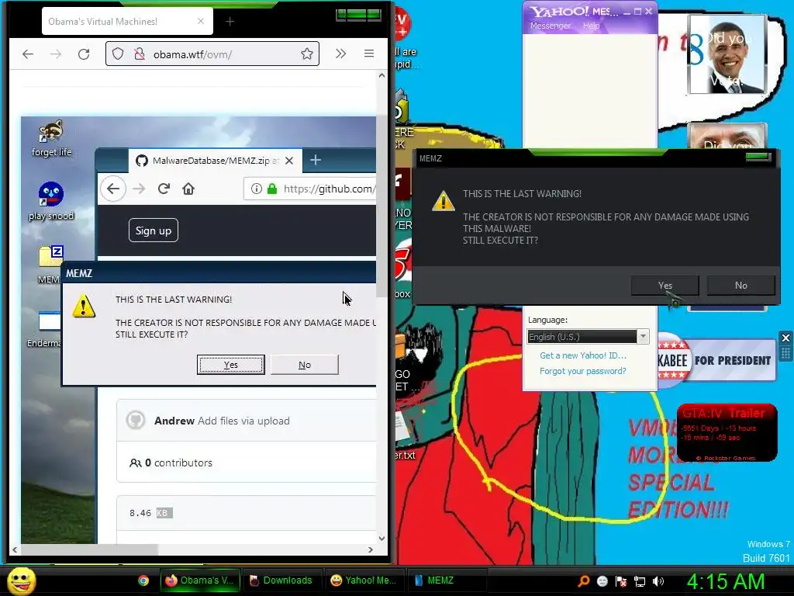Viewport: 794px width, 596px height.
Task: Select the MalwareDatabase/MEMZ.zip tab
Action: pyautogui.click(x=216, y=161)
